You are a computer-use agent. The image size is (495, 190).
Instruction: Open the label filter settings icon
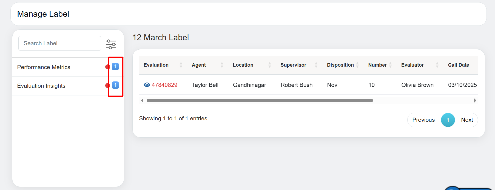coord(111,44)
